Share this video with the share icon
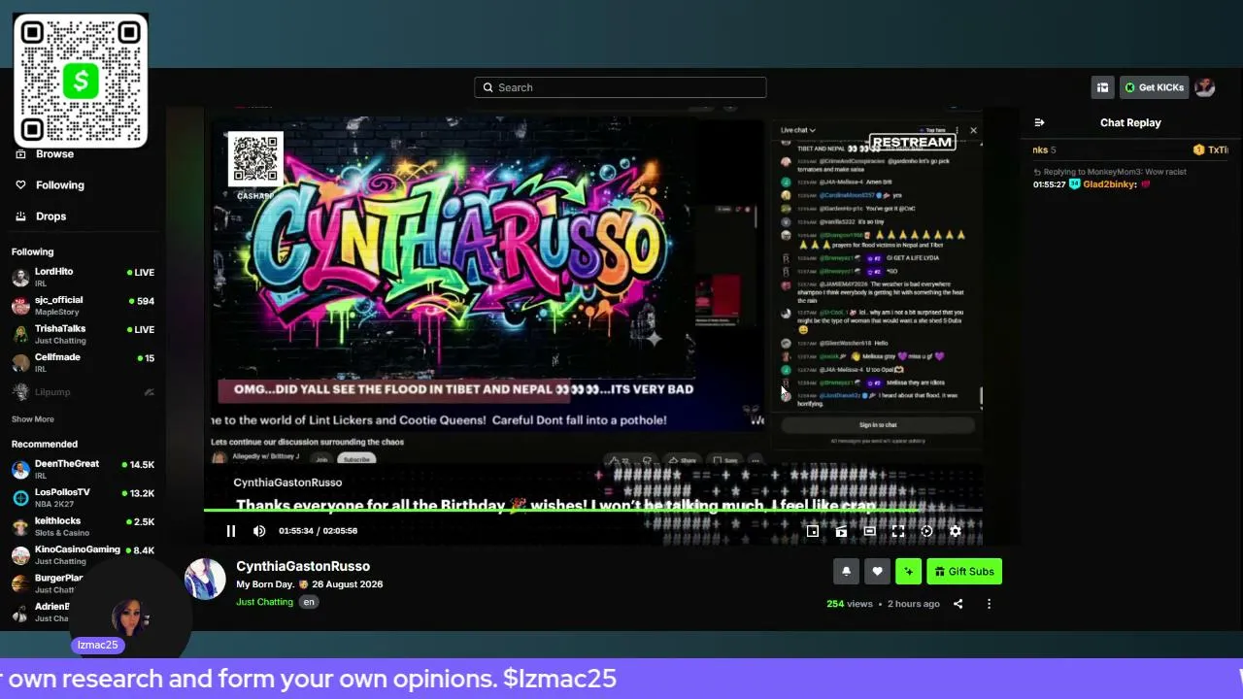 (957, 604)
